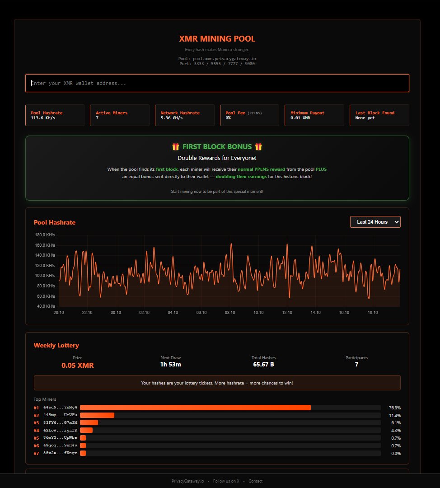The height and width of the screenshot is (488, 440).
Task: Click the 40.0 KH/s axis label
Action: click(x=46, y=306)
